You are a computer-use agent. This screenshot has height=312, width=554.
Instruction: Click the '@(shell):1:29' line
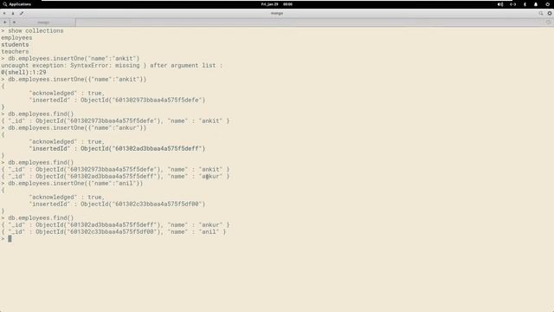pos(23,72)
